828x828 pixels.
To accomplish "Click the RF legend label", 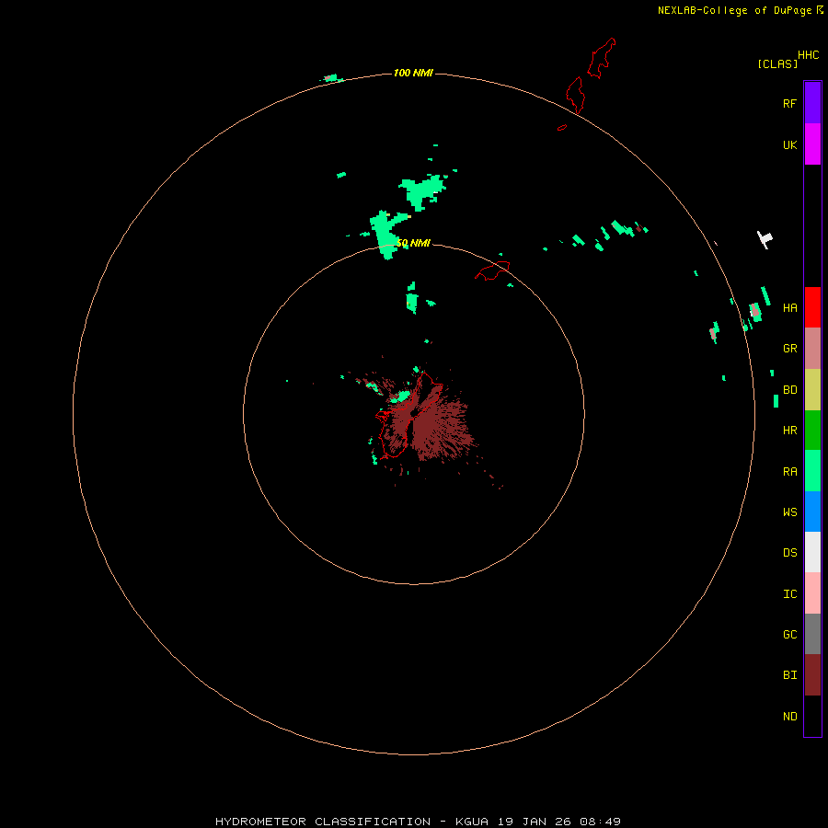I will coord(789,103).
